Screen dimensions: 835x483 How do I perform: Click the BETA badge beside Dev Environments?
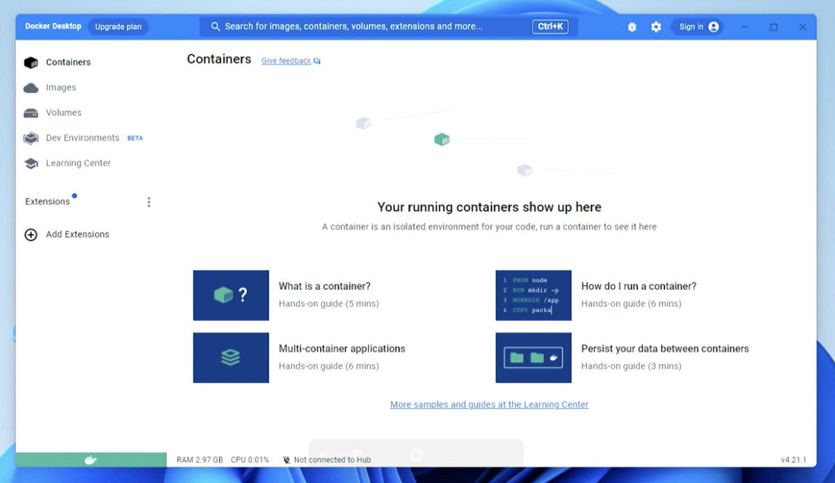pyautogui.click(x=135, y=138)
